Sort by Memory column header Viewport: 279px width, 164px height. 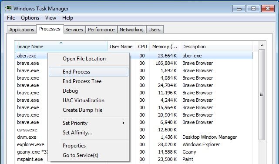(x=165, y=47)
